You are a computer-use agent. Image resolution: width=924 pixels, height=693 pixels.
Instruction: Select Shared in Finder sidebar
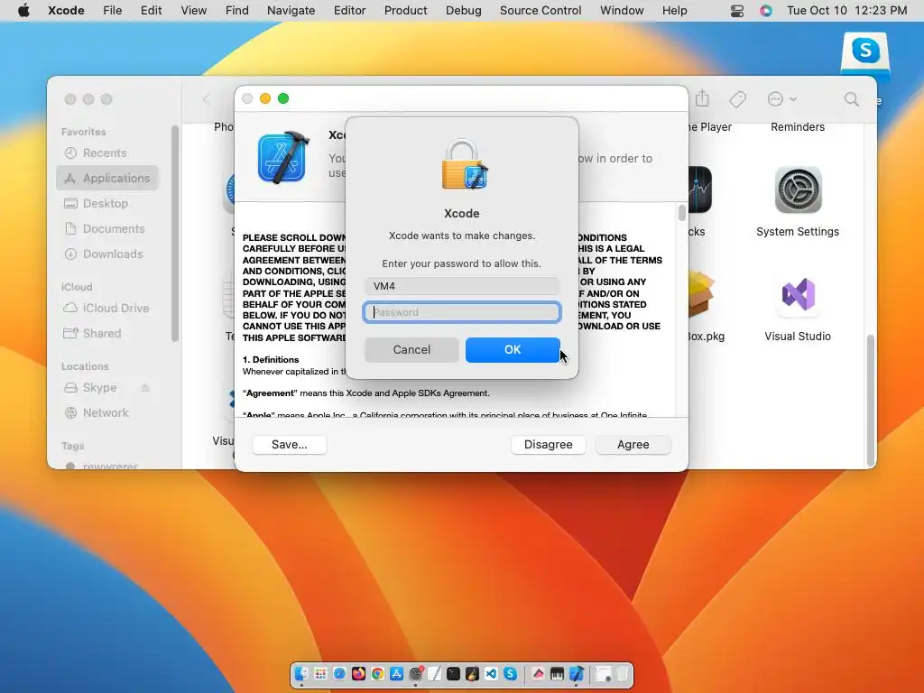pos(107,334)
